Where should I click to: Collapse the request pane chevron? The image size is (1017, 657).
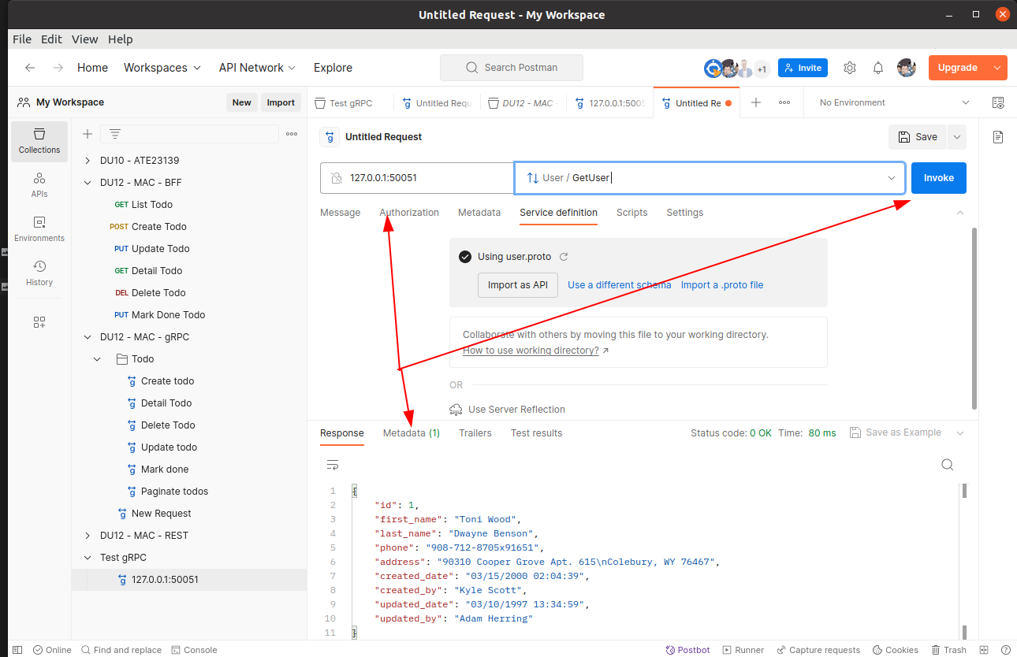960,213
